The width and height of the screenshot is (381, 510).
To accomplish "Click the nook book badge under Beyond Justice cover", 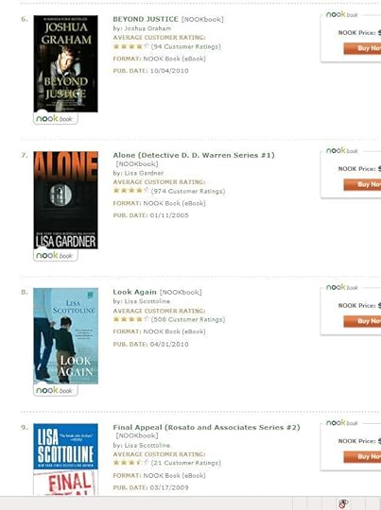I will (56, 118).
